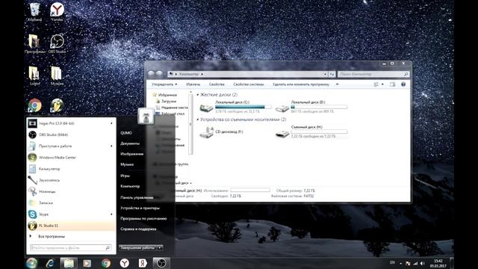Viewport: 478px width, 269px height.
Task: Launch FL Studio 11 from Start menu
Action: pos(71,226)
